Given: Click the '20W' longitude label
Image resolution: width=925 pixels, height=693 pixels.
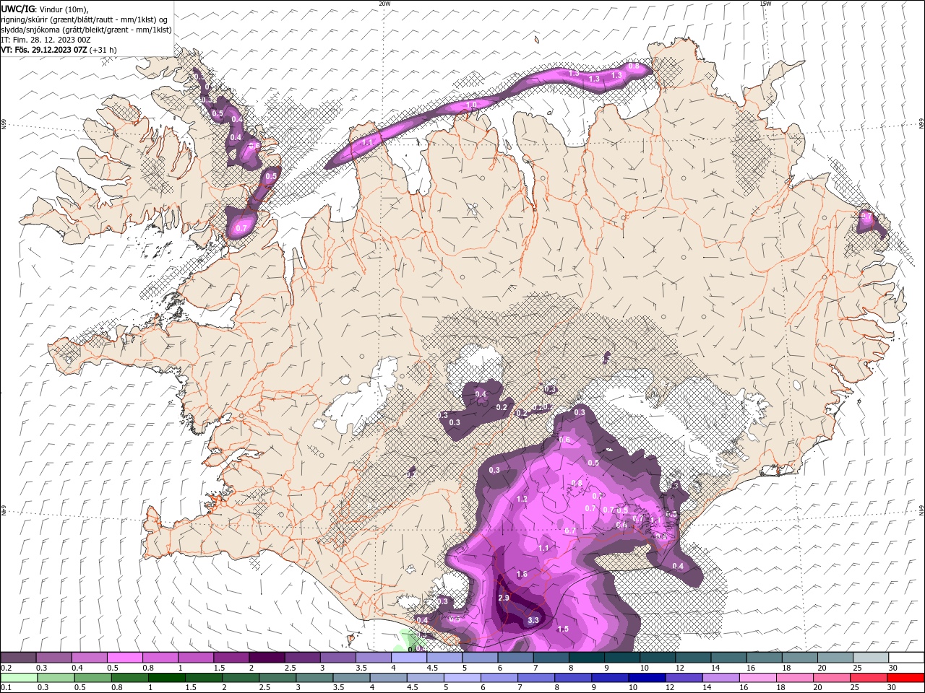Looking at the screenshot, I should point(384,4).
